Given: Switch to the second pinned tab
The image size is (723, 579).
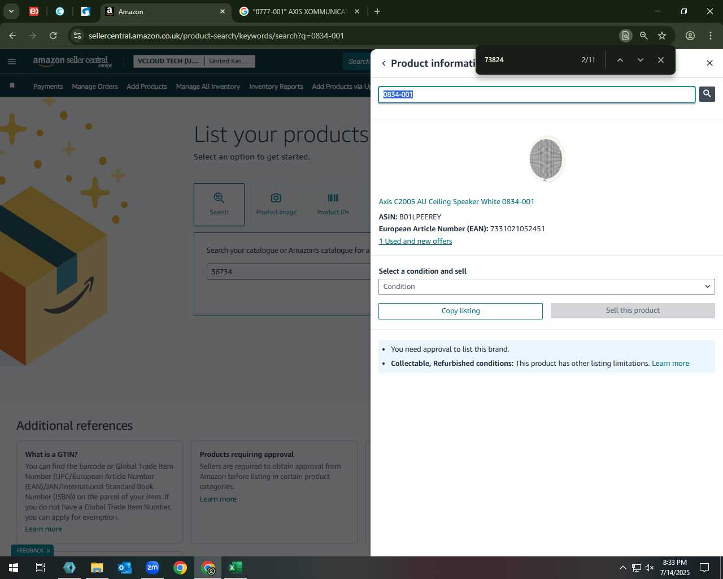Looking at the screenshot, I should [x=60, y=11].
